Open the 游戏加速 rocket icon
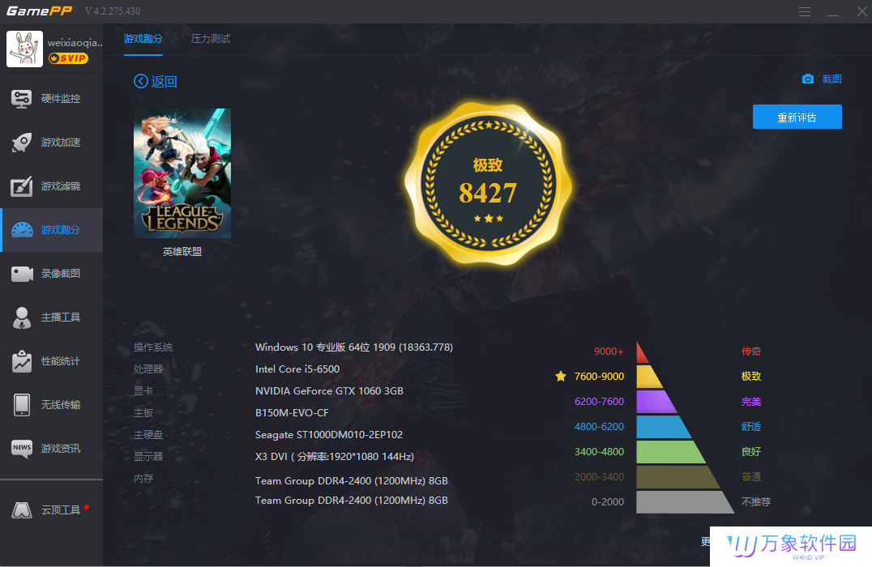The height and width of the screenshot is (567, 872). 22,143
